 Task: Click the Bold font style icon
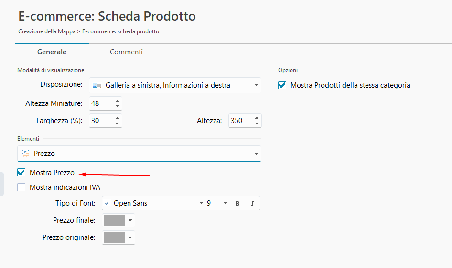(237, 204)
